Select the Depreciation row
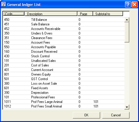This screenshot has width=139, height=122. point(64,93)
